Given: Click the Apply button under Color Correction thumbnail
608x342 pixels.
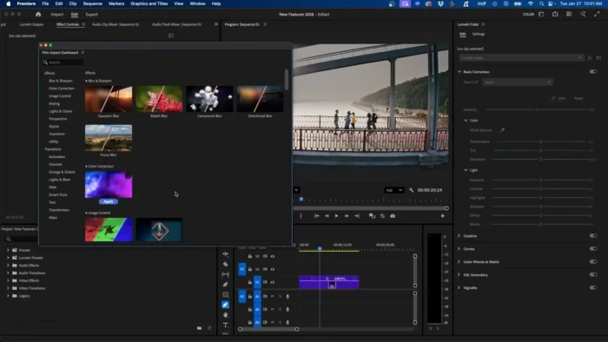Looking at the screenshot, I should (109, 201).
